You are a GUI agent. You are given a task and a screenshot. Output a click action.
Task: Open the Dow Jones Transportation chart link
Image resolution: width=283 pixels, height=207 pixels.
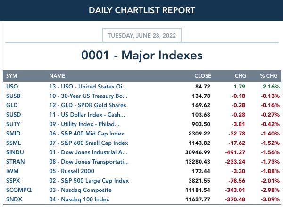tap(89, 162)
